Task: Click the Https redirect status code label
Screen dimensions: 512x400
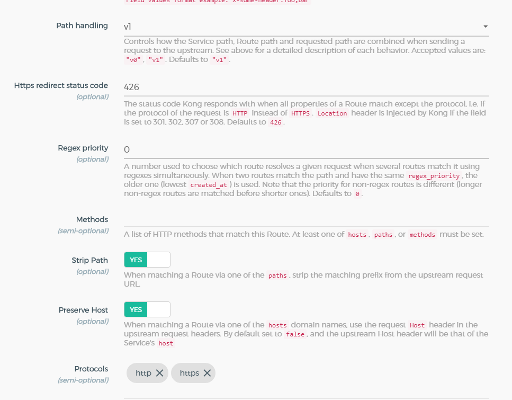Action: point(61,85)
